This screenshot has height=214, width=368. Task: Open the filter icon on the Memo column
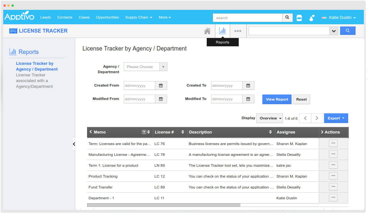pyautogui.click(x=144, y=132)
